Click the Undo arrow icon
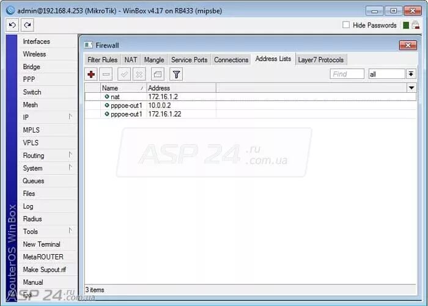Viewport: 428px width, 306px height. tap(12, 26)
